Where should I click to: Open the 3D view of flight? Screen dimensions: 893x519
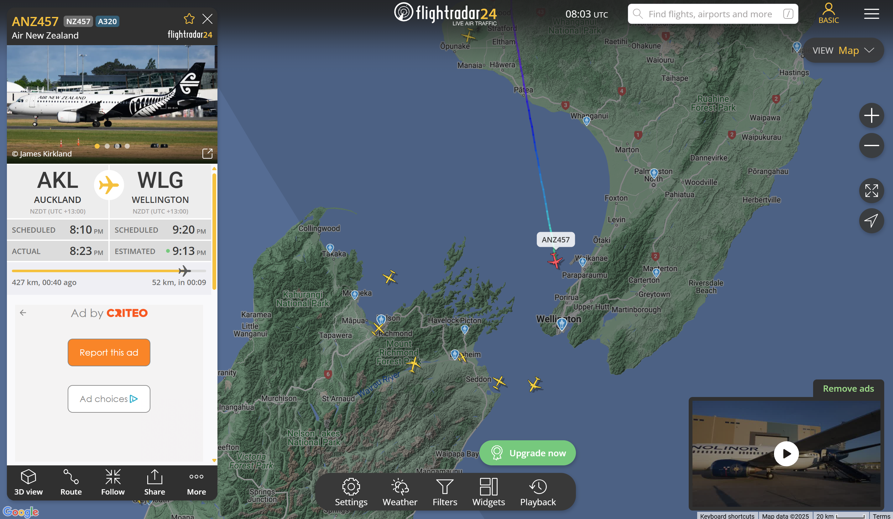pyautogui.click(x=28, y=482)
